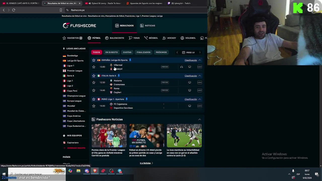Select the Tenis sport
Screen dimensions: 322x181
134,38
